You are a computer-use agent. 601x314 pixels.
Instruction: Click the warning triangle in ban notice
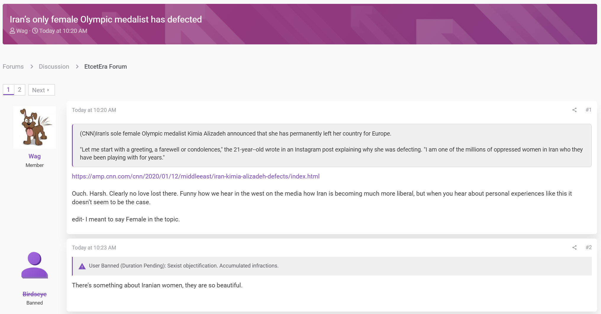tap(82, 266)
